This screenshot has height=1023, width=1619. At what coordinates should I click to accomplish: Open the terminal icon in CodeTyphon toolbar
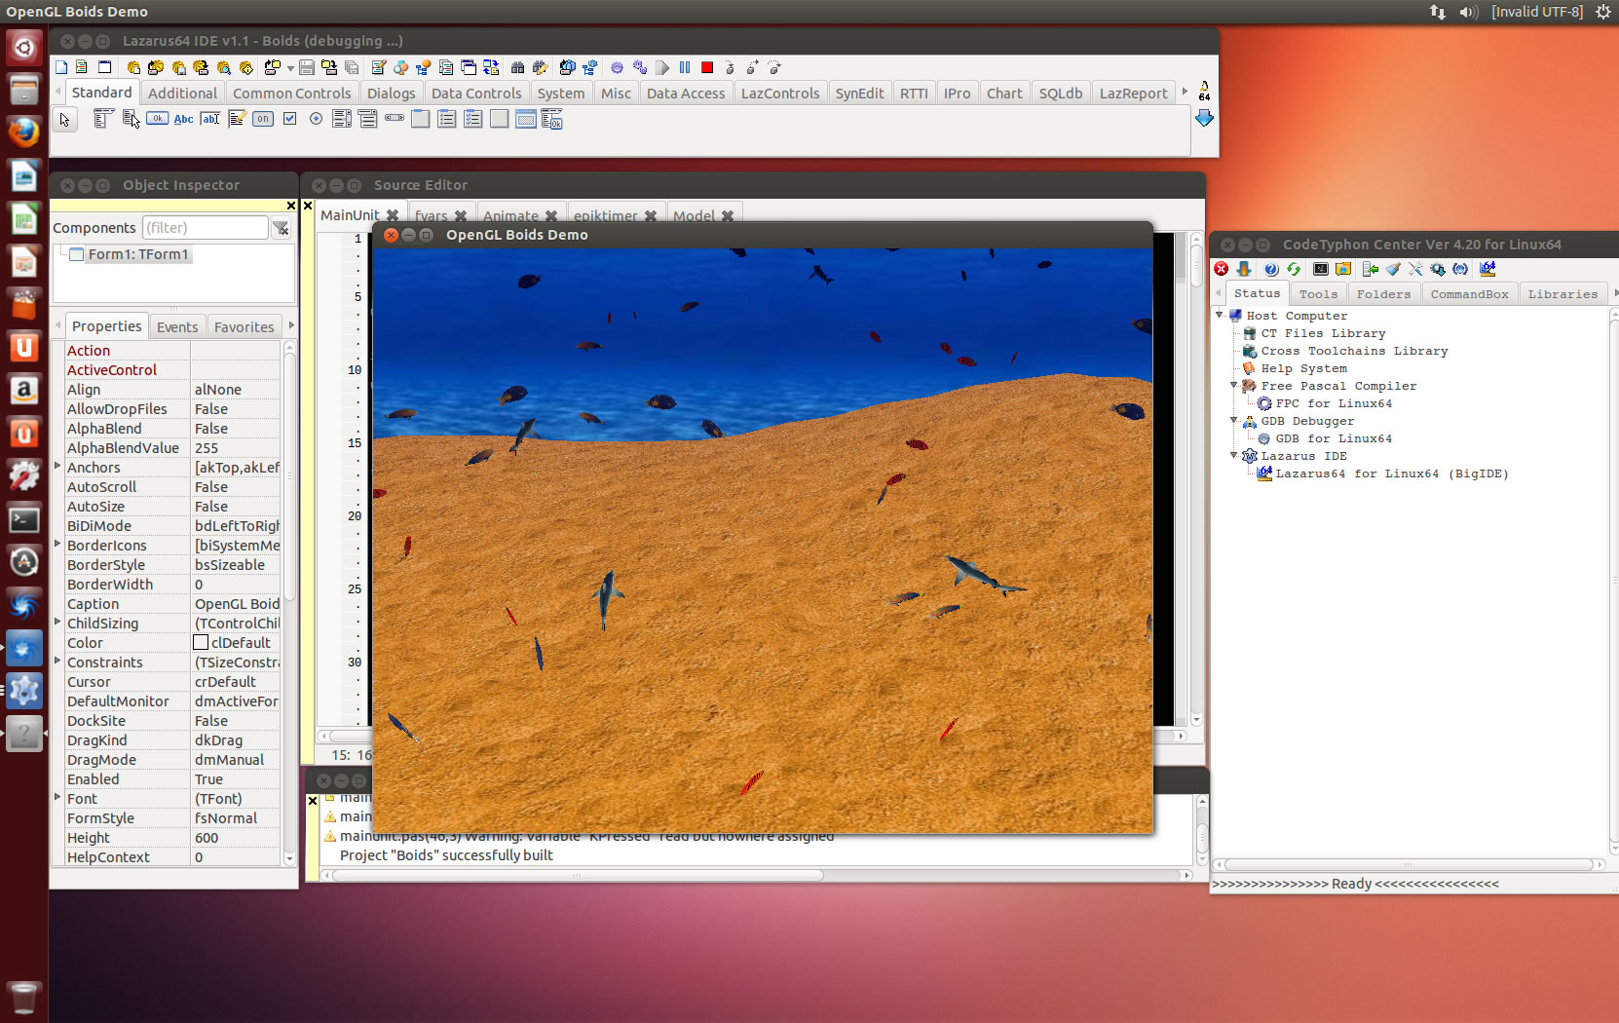tap(1321, 269)
